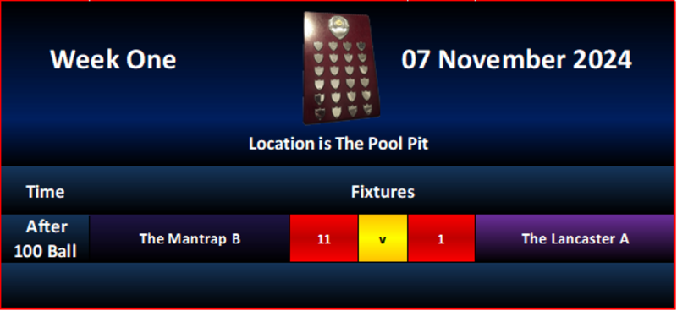This screenshot has height=311, width=677.
Task: Open The Mantrap B team cell
Action: coord(190,238)
